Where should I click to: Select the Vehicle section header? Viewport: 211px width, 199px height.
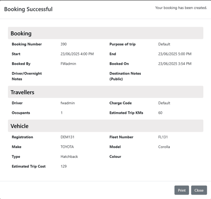coord(105,126)
